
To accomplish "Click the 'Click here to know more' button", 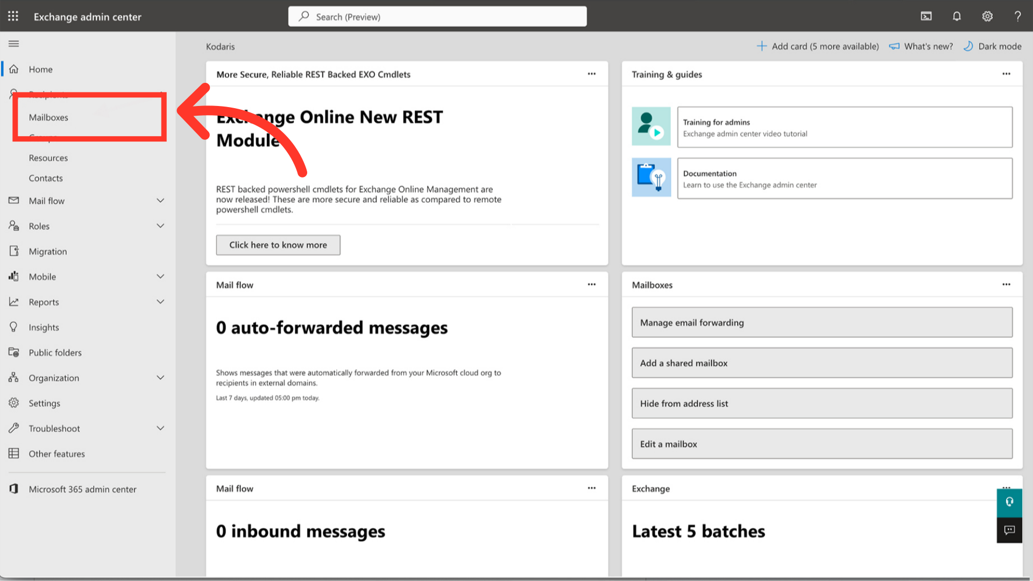I will point(278,245).
